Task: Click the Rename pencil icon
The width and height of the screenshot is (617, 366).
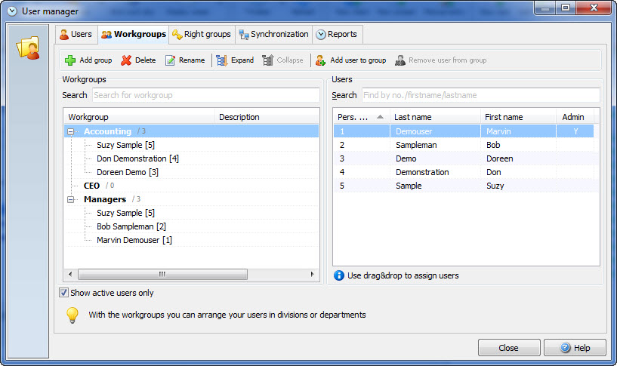Action: point(170,60)
